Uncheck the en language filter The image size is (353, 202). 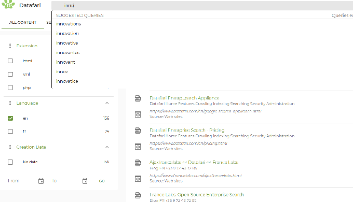click(10, 118)
